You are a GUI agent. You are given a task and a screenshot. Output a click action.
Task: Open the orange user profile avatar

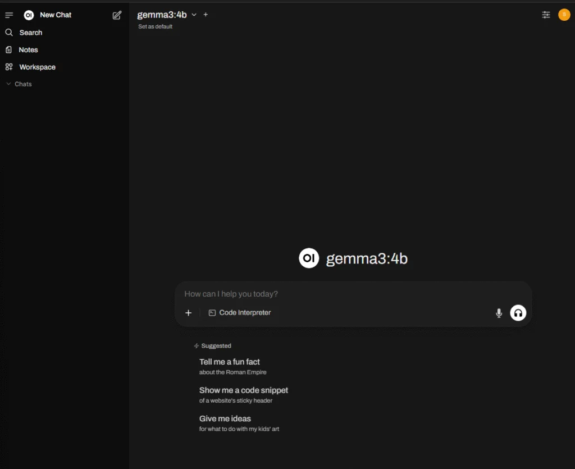[564, 15]
